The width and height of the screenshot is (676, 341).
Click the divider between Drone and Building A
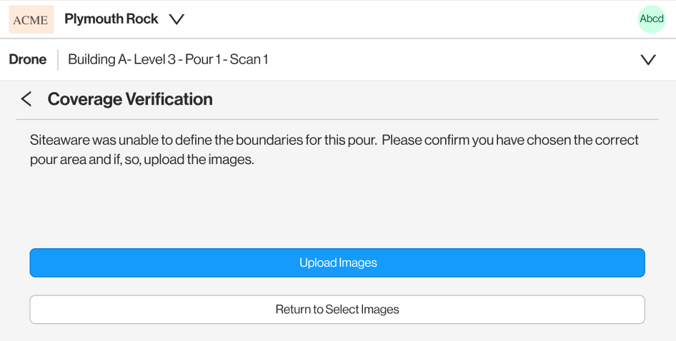click(x=58, y=60)
